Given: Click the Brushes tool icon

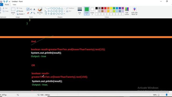Looking at the screenshot, I should (40, 9).
